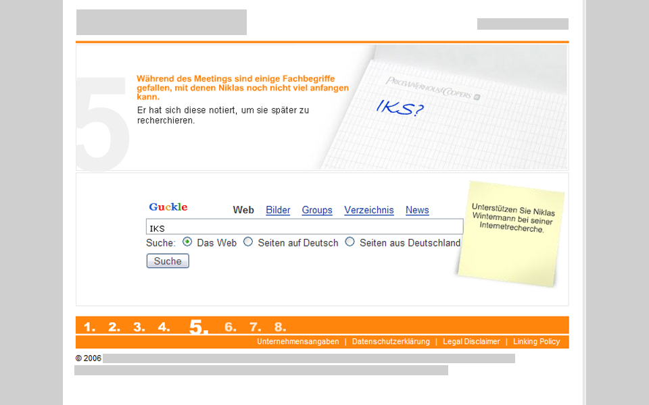Select the 'Das Web' radio button
This screenshot has height=405, width=649.
tap(187, 242)
